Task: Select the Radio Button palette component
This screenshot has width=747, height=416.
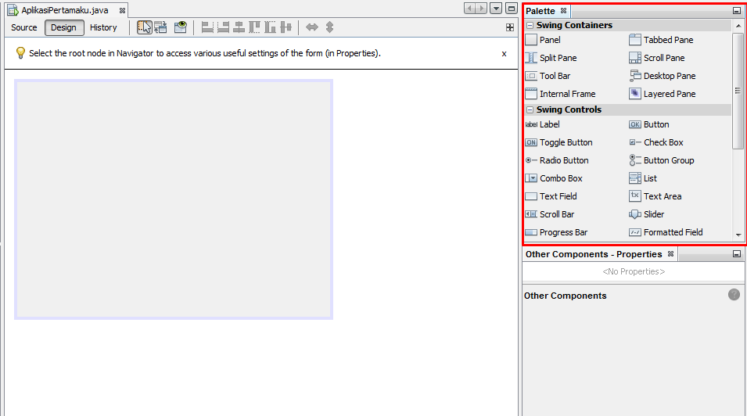Action: pos(557,160)
